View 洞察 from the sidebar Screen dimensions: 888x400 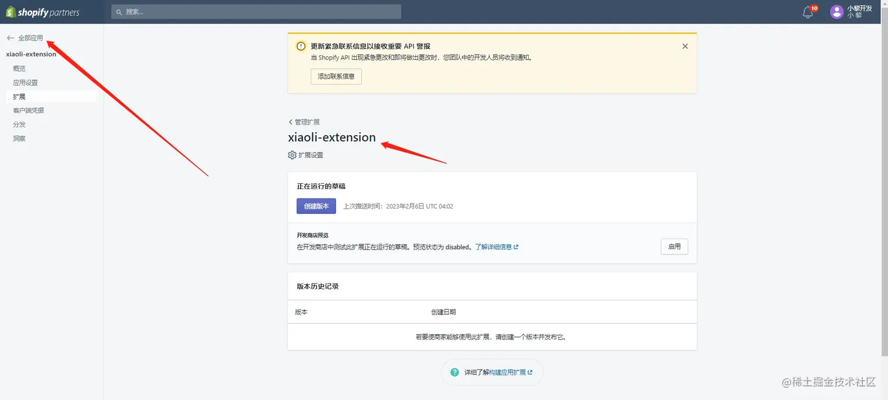(x=18, y=138)
